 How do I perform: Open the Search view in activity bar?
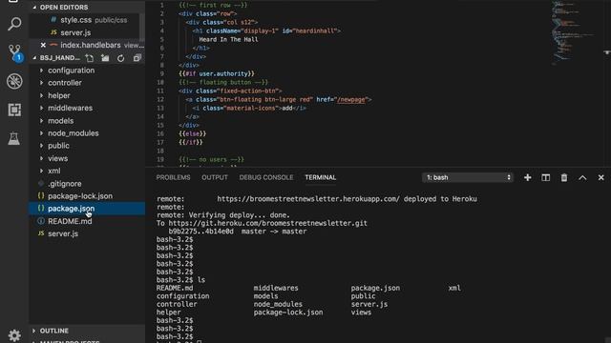click(x=14, y=24)
